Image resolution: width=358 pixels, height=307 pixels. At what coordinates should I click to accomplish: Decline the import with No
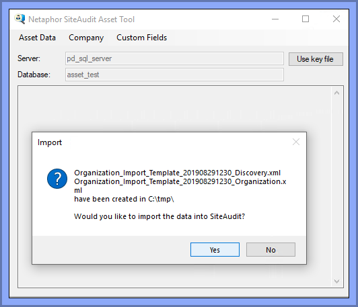click(271, 250)
